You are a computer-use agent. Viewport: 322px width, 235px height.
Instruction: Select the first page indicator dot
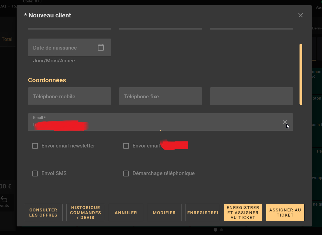215,230
